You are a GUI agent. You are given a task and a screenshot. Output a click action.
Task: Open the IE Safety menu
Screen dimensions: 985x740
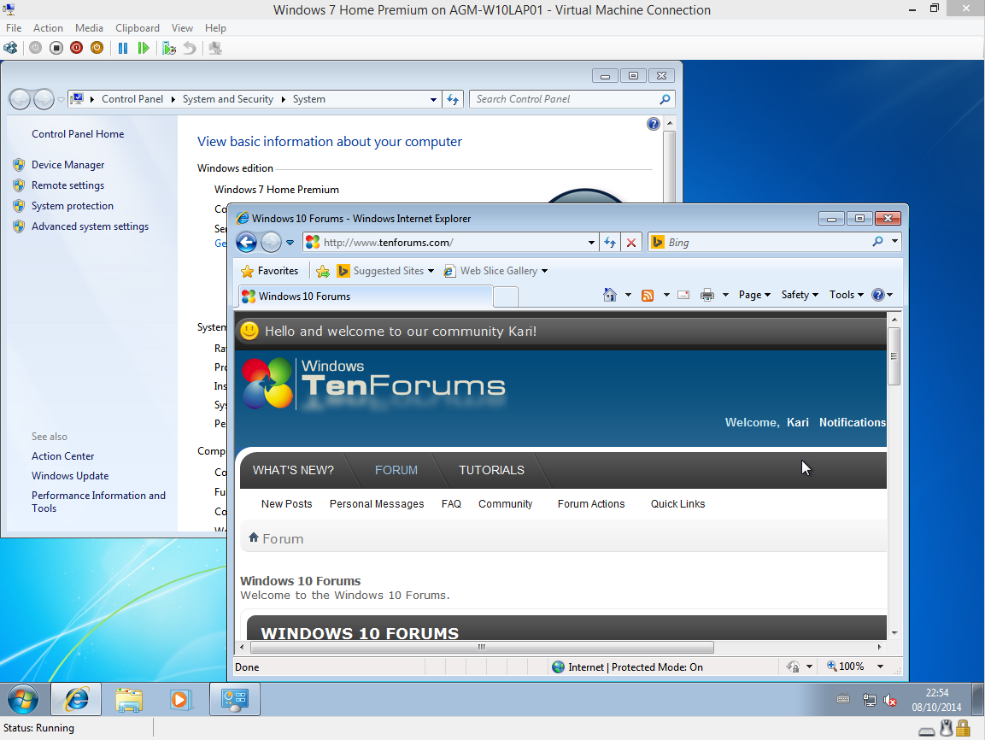tap(799, 295)
